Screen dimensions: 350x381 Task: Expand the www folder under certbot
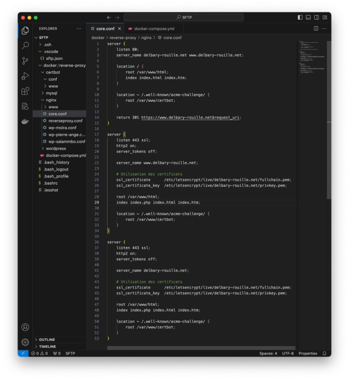click(60, 86)
